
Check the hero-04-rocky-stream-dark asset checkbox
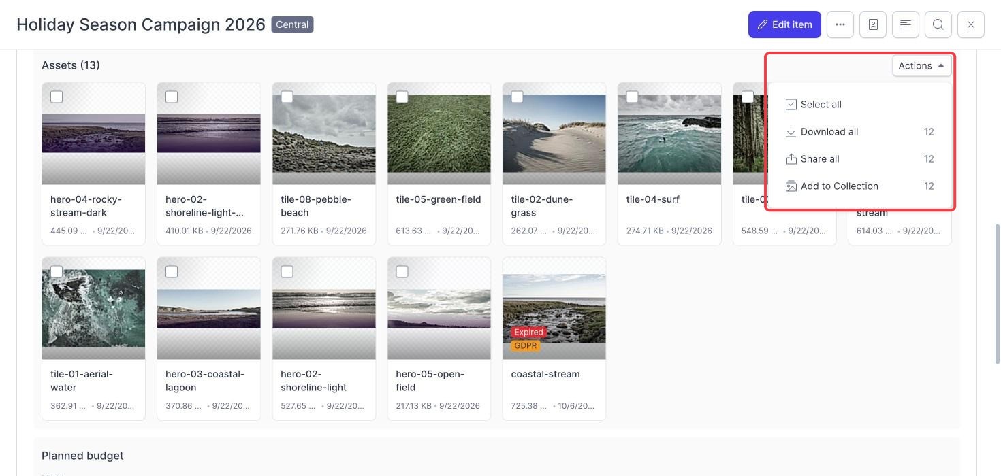pyautogui.click(x=57, y=97)
